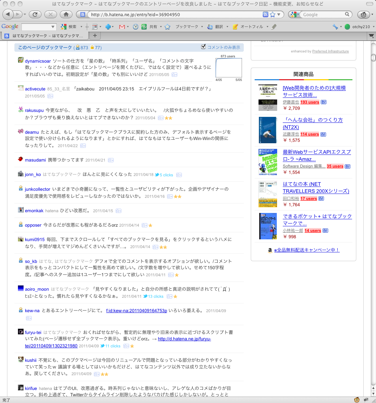Image resolution: width=376 pixels, height=403 pixels.
Task: Click the 193 users count link
Action: [310, 102]
